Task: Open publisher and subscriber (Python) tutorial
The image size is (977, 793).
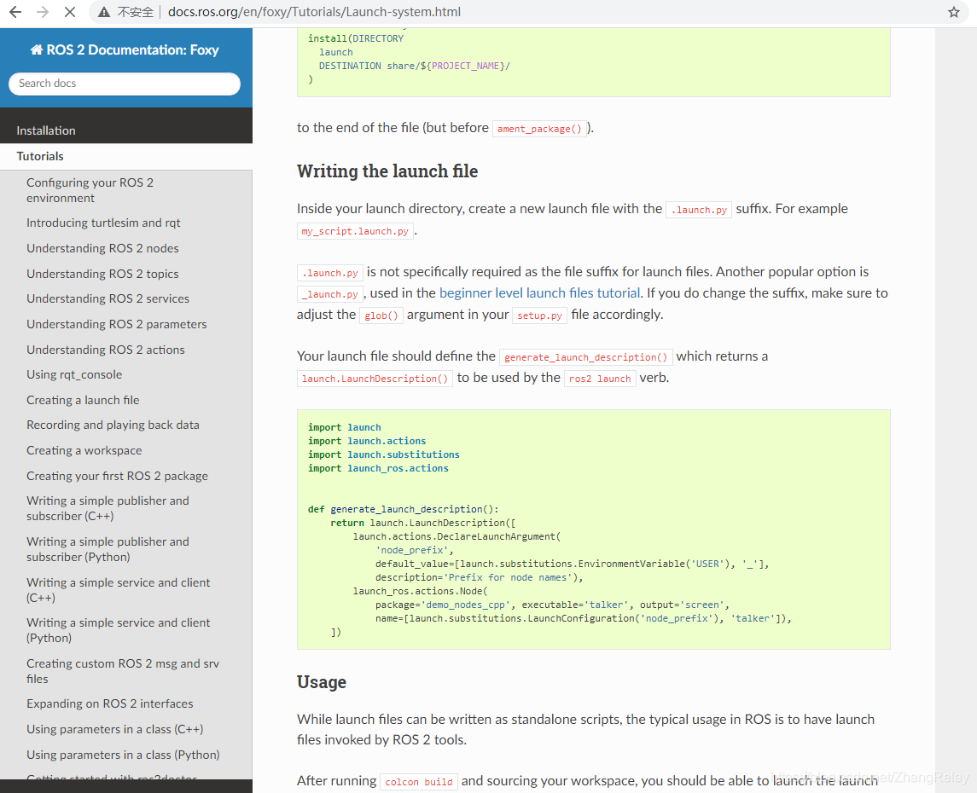Action: click(x=108, y=550)
